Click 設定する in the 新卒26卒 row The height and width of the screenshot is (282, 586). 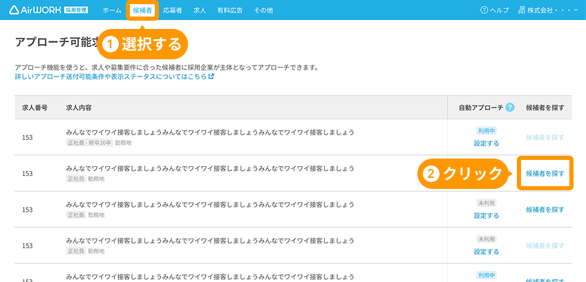tap(486, 143)
